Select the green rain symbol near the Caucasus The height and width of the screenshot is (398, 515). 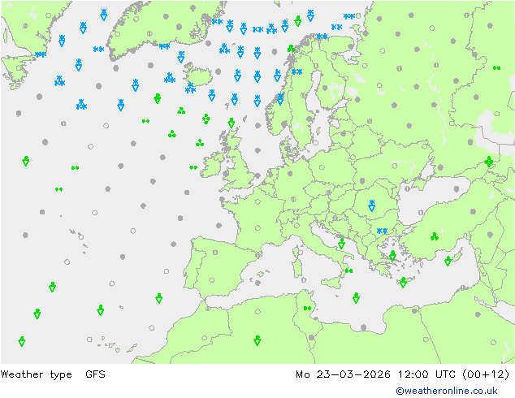[489, 162]
